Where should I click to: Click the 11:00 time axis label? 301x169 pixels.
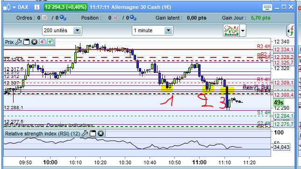199,162
